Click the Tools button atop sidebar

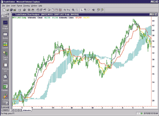point(5,16)
